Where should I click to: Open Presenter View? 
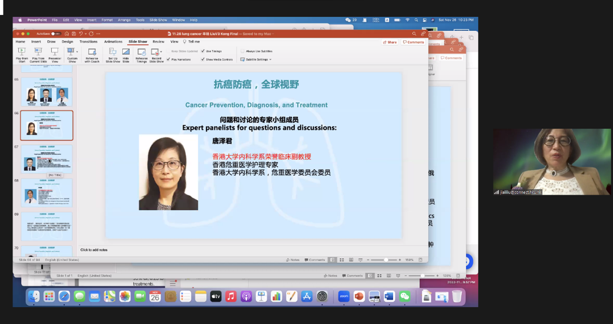pyautogui.click(x=55, y=55)
